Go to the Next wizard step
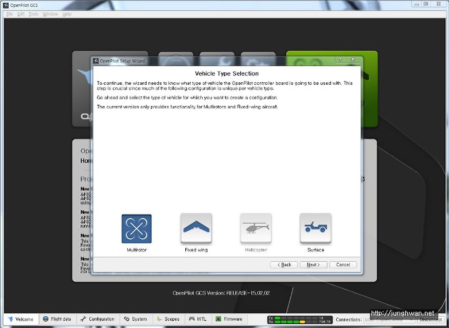This screenshot has height=328, width=449. [x=313, y=265]
